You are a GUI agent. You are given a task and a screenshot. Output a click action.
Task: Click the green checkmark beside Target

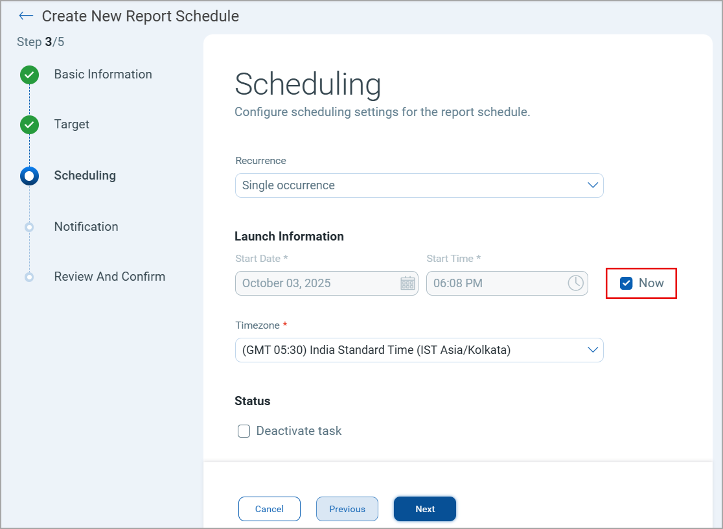[x=29, y=124]
